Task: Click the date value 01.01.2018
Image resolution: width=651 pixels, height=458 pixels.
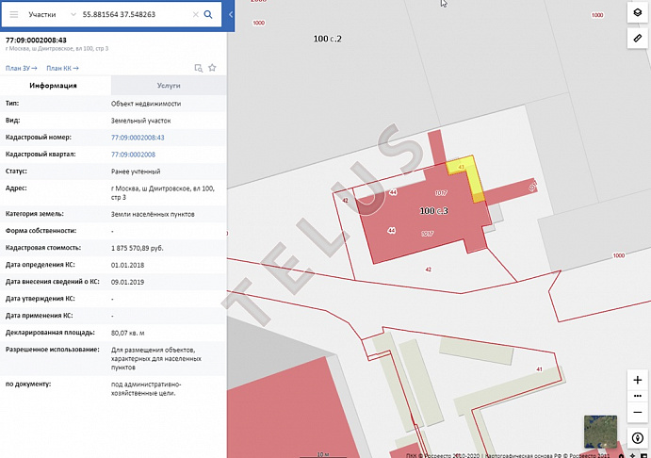Action: (127, 265)
